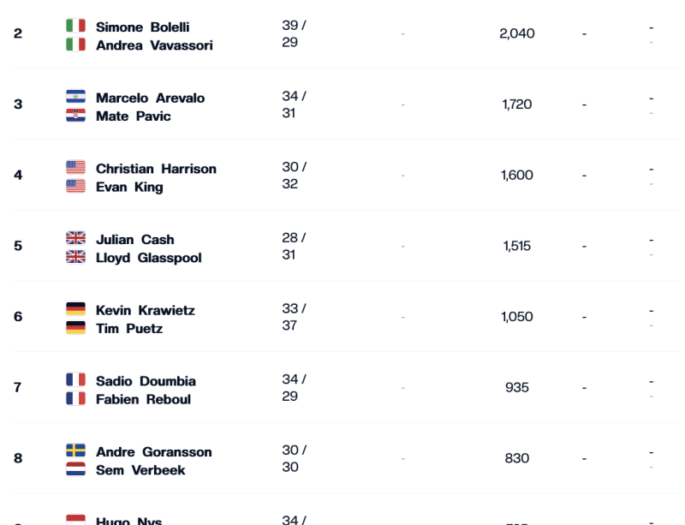This screenshot has height=525, width=685.
Task: Click the French flag beside Sadio Doumbia
Action: (75, 380)
